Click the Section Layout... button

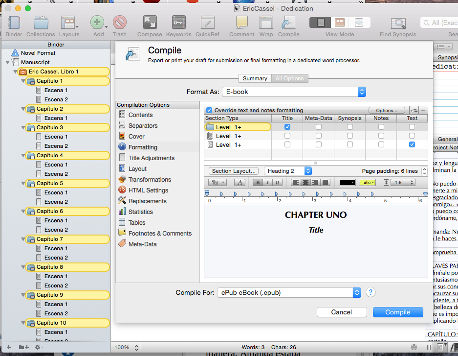[x=234, y=171]
